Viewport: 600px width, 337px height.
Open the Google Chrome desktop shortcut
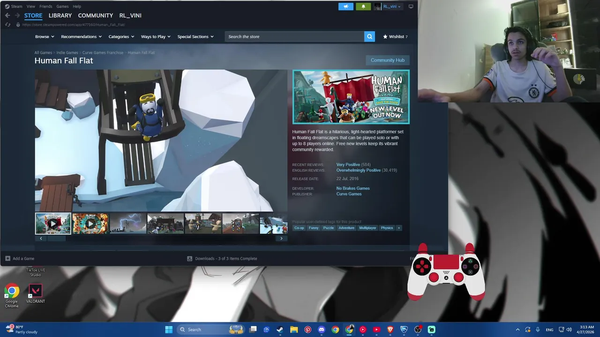12,296
